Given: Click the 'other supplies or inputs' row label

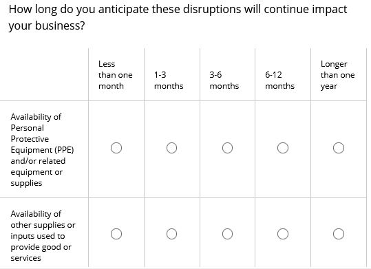Looking at the screenshot, I should [43, 236].
